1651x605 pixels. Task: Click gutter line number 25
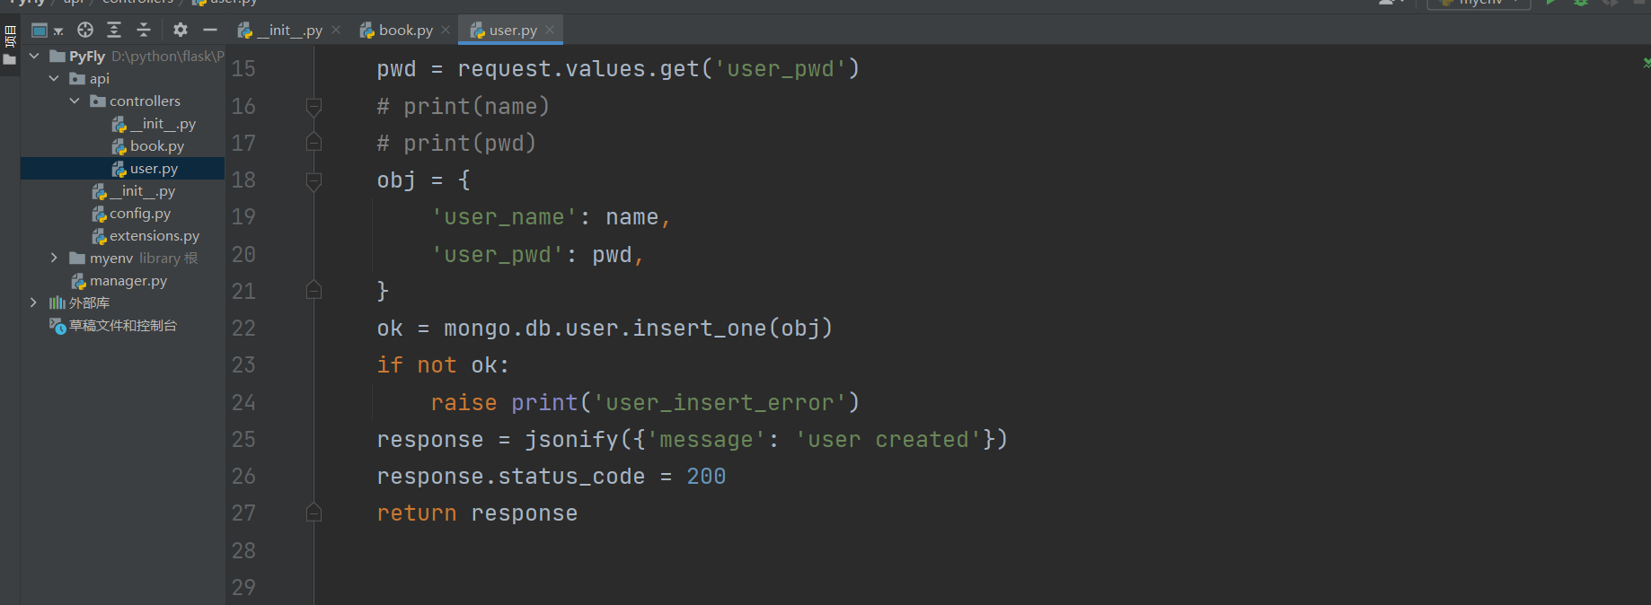pyautogui.click(x=243, y=440)
